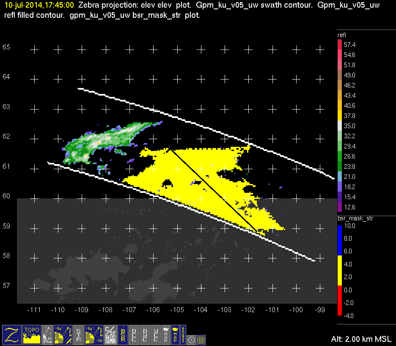The height and width of the screenshot is (346, 396).
Task: Select the STM icon in toolbar
Action: pyautogui.click(x=79, y=335)
